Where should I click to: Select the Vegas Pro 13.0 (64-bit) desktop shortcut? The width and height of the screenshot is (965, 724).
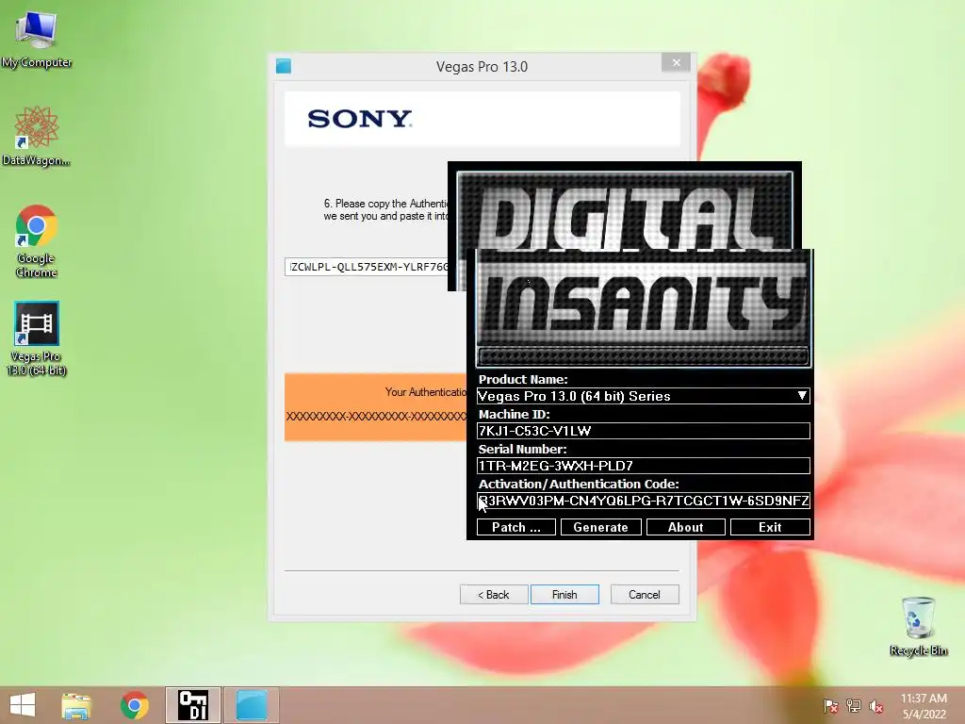pos(37,338)
